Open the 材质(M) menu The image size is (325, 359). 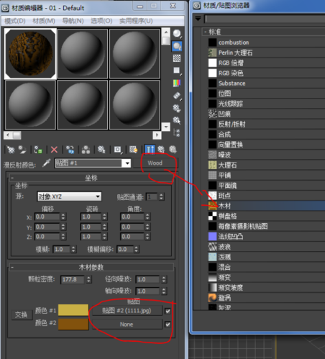pos(44,21)
